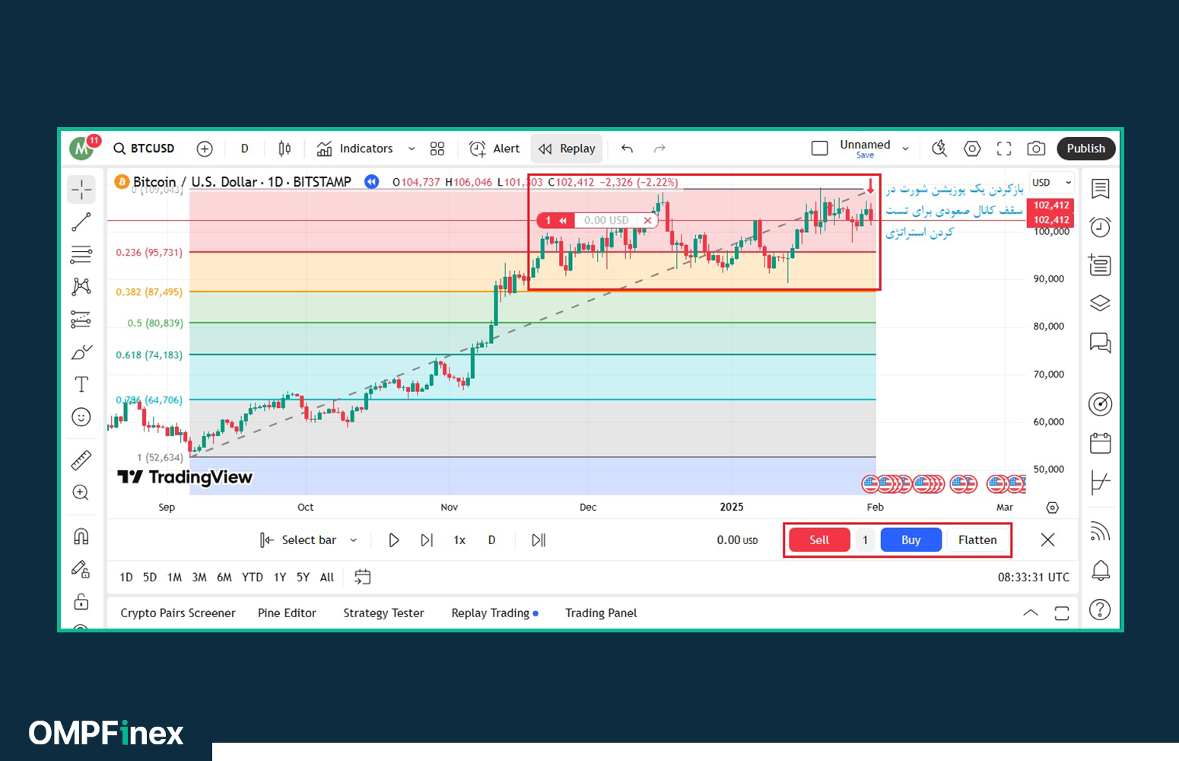Expand the layout name dropdown arrow

[905, 148]
